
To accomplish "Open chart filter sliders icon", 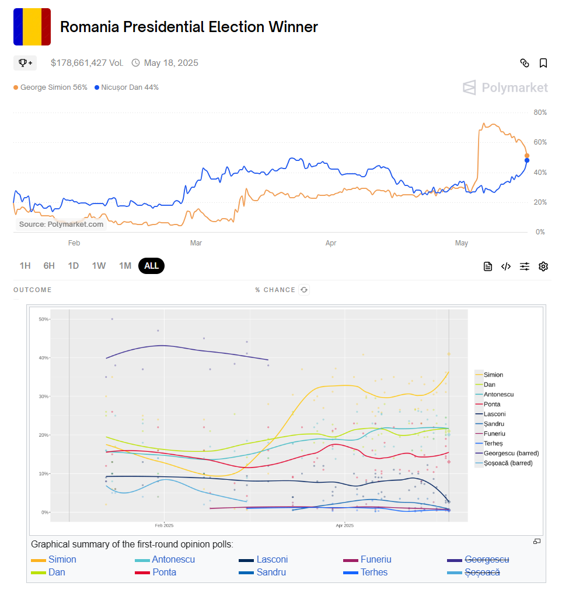I will click(525, 266).
